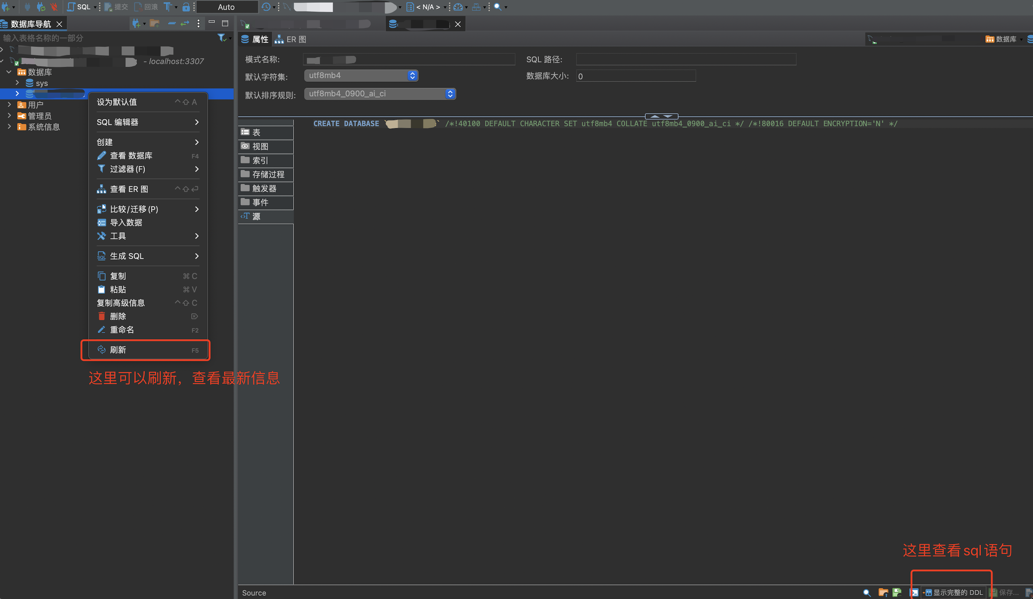Click the terminal console icon in bottom bar
The image size is (1033, 599).
pos(914,592)
